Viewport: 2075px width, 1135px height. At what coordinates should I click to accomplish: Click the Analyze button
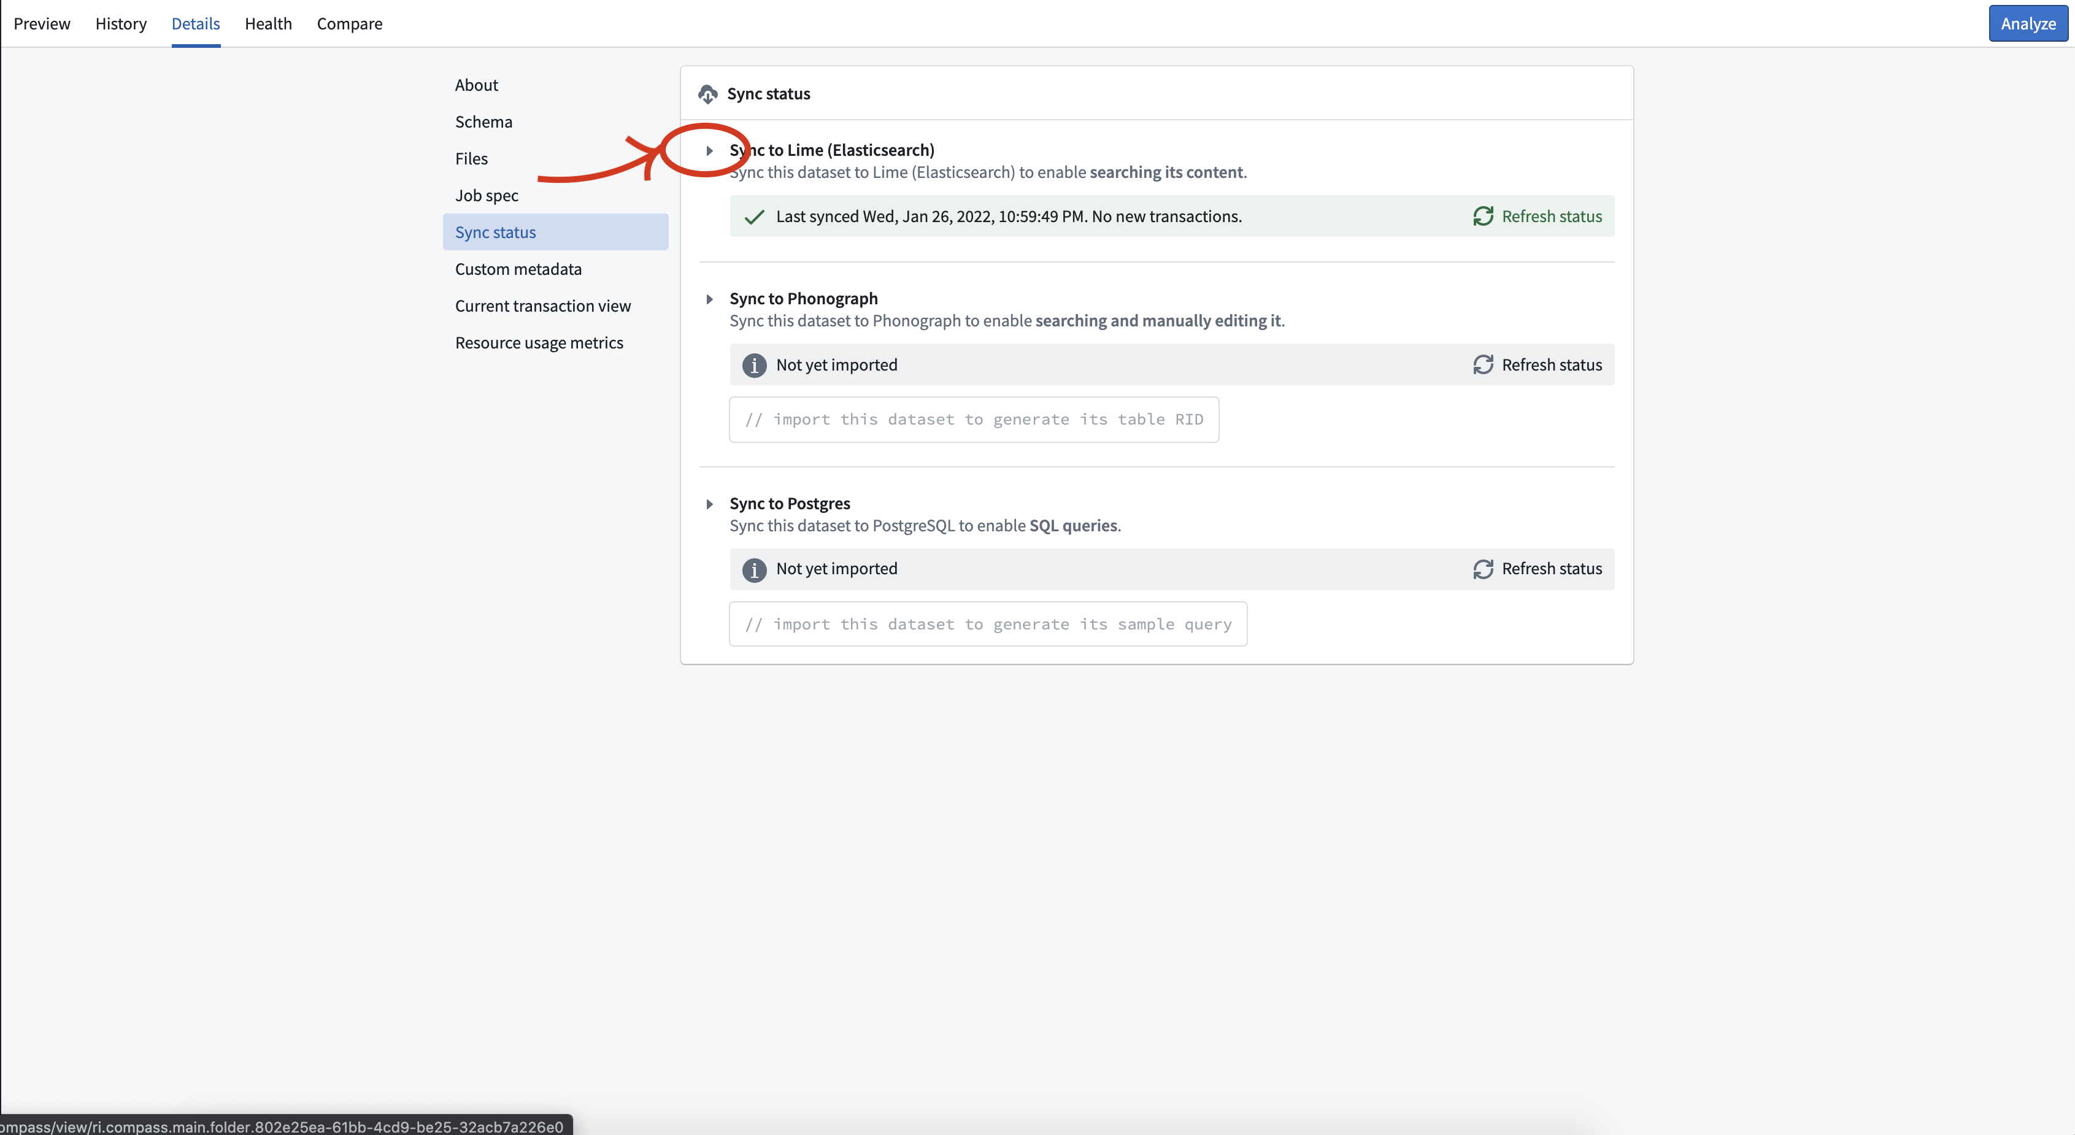[2028, 23]
